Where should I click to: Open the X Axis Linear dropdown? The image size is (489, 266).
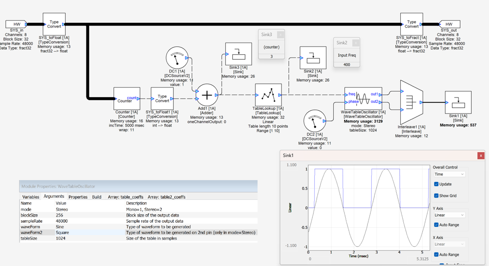point(449,244)
